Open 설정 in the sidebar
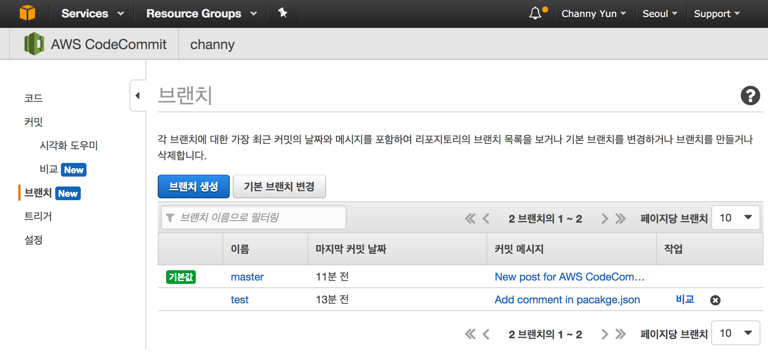 point(34,240)
